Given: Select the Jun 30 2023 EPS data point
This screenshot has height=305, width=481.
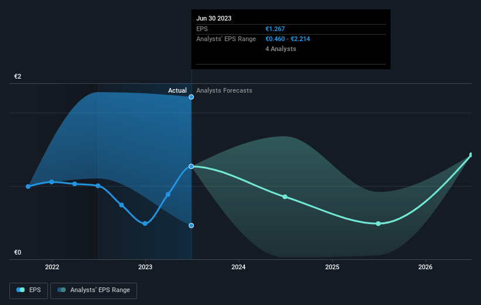Looking at the screenshot, I should [x=191, y=167].
